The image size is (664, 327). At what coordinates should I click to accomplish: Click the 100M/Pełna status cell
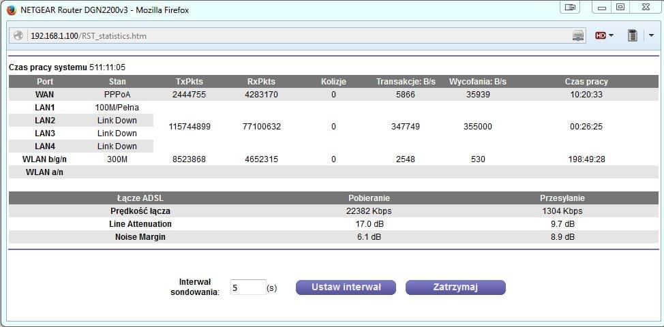[117, 108]
